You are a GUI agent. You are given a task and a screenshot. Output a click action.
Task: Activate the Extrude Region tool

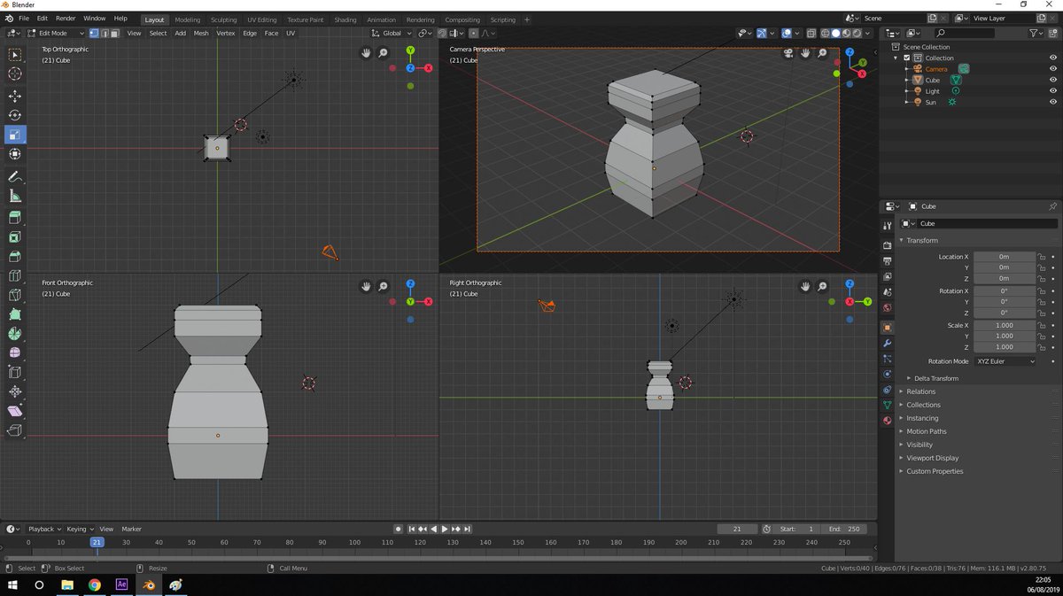pyautogui.click(x=15, y=218)
